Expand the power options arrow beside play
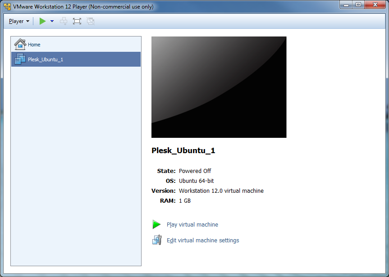Viewport: 389px width, 277px height. click(52, 21)
